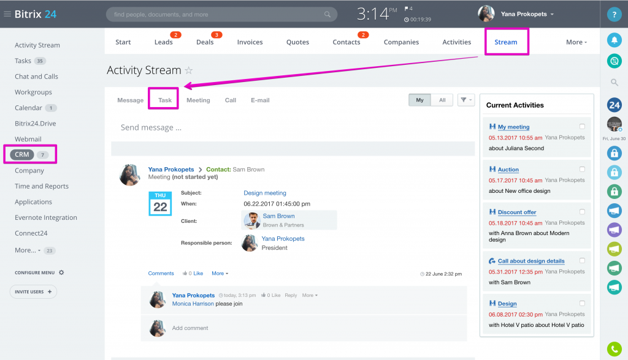Open the Contacts tab

[347, 42]
